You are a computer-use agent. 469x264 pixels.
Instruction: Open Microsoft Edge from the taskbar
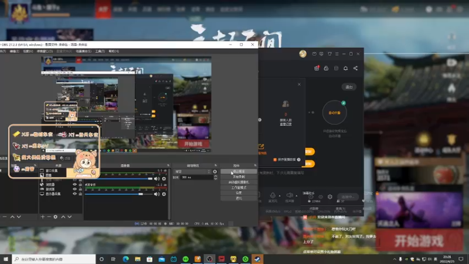tap(125, 259)
